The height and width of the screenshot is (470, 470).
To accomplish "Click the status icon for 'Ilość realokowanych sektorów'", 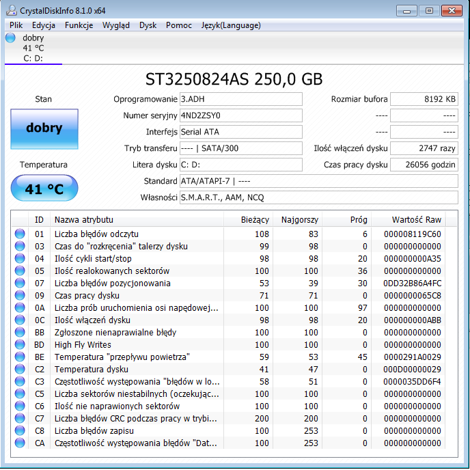I will (x=20, y=271).
